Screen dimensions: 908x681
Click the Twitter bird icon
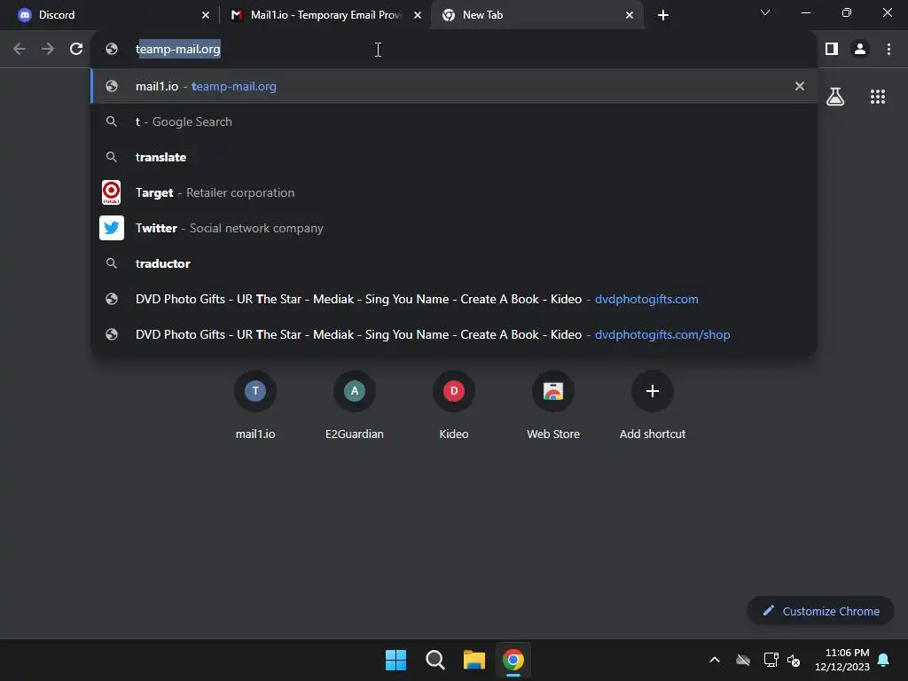tap(111, 228)
